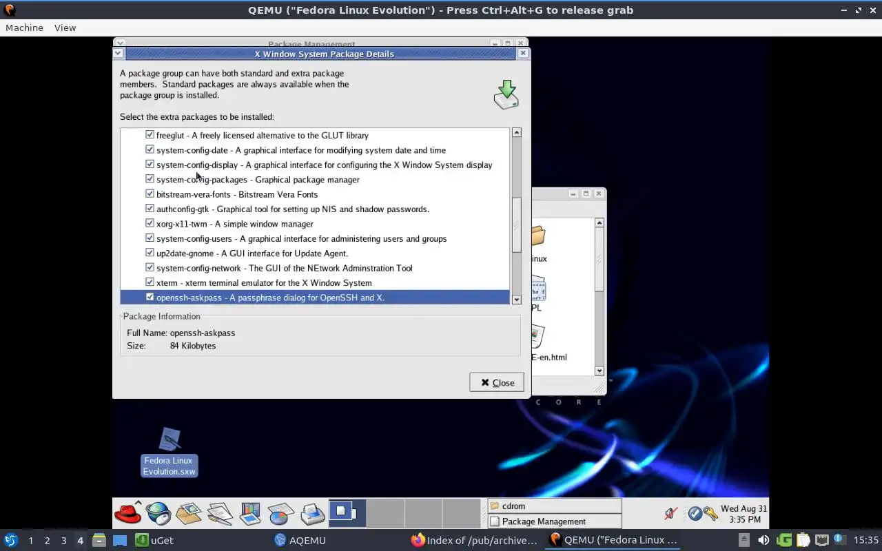Uncheck the system-config-packages checkbox

click(150, 179)
